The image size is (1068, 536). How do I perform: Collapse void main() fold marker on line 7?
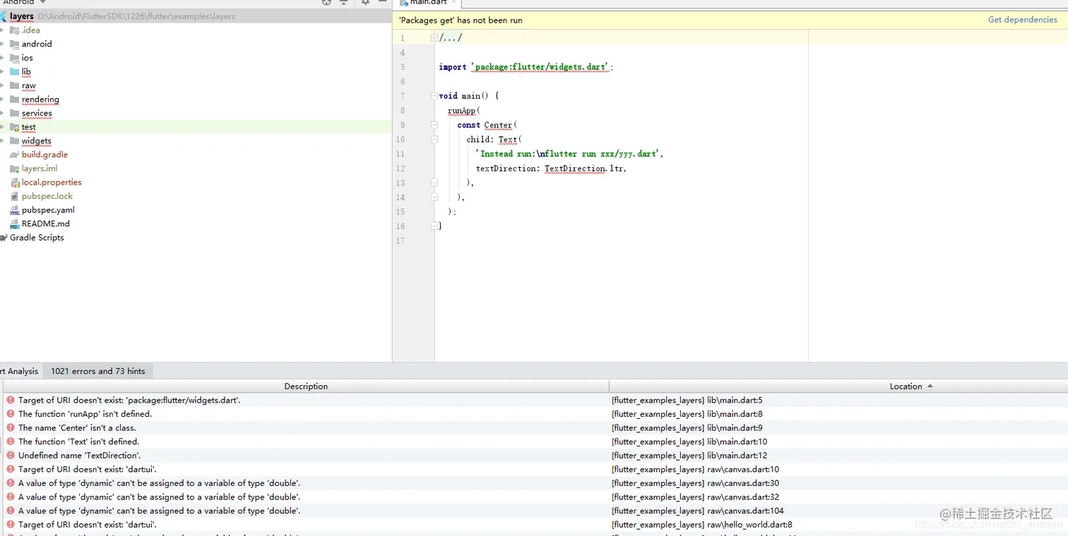[434, 96]
